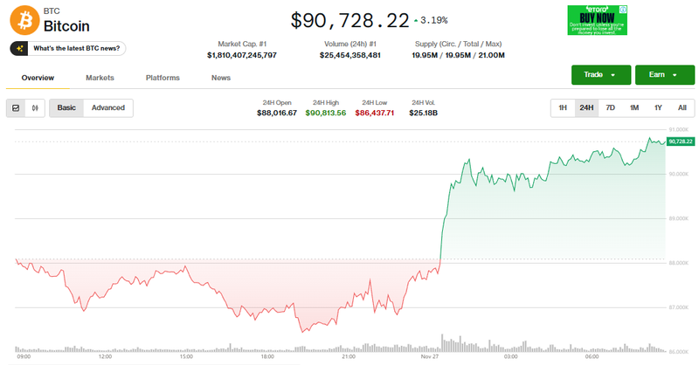Switch to line chart view icon

16,108
